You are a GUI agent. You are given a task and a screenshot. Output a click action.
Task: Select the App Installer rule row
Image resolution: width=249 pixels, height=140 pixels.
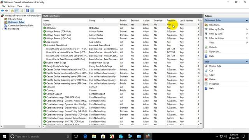121,42
